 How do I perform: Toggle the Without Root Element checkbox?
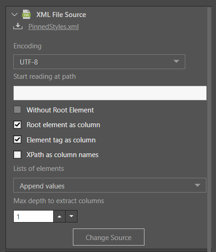(17, 110)
